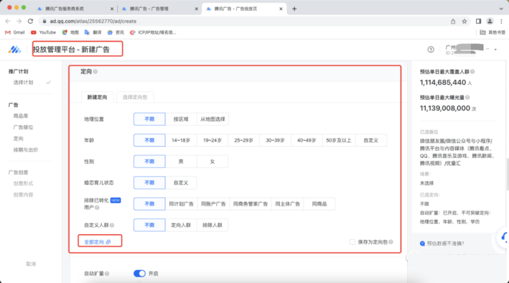Choose 同商务管家广告 exclusion option
The width and height of the screenshot is (509, 283).
(x=250, y=204)
